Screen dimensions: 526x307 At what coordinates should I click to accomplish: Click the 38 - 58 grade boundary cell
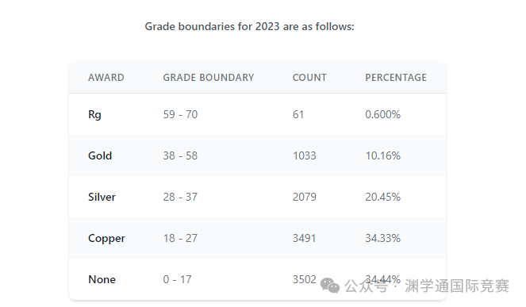[x=180, y=155]
